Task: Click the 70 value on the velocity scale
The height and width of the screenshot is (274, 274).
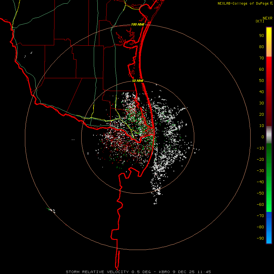Action: pyautogui.click(x=262, y=58)
